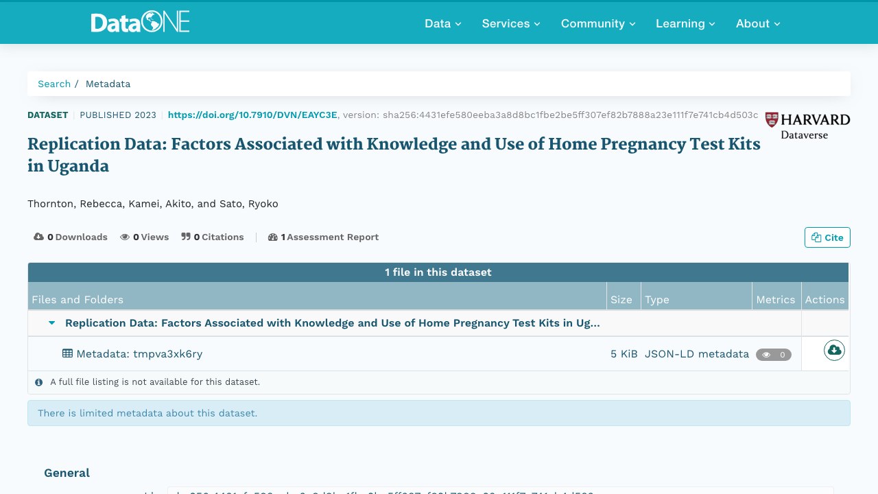The image size is (878, 494).
Task: Click the Harvard Dataverse logo
Action: tap(807, 126)
